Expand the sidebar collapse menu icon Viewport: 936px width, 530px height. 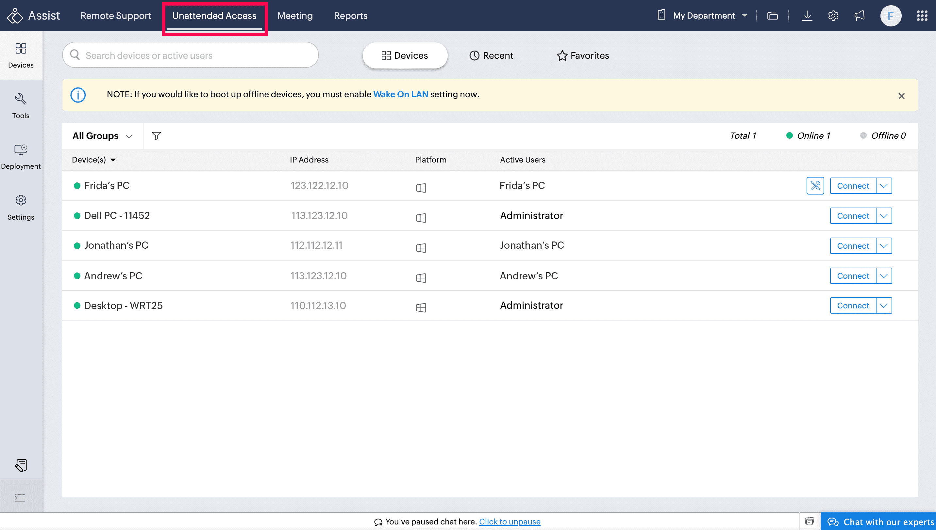[20, 498]
